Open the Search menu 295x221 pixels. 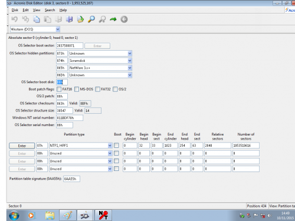point(50,10)
